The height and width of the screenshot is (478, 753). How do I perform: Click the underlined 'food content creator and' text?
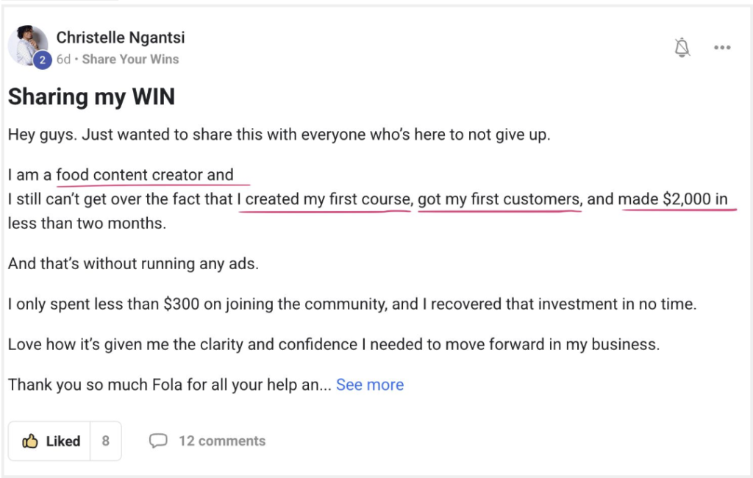point(145,175)
